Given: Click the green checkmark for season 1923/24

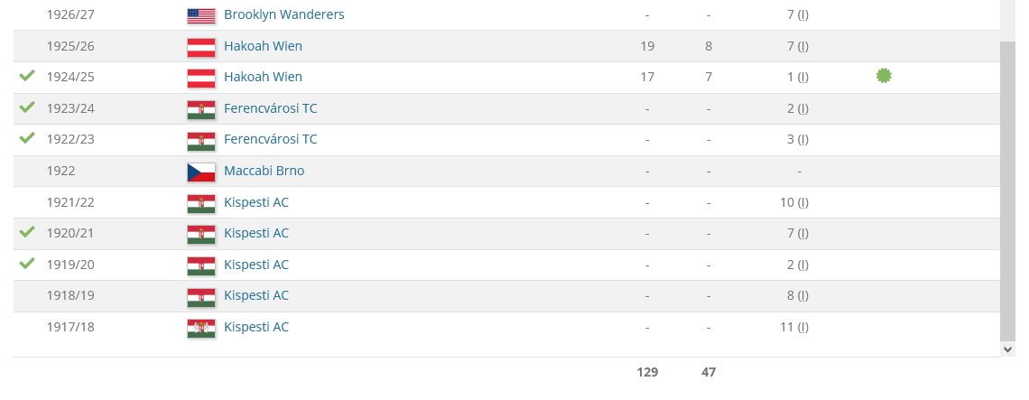Looking at the screenshot, I should coord(27,107).
